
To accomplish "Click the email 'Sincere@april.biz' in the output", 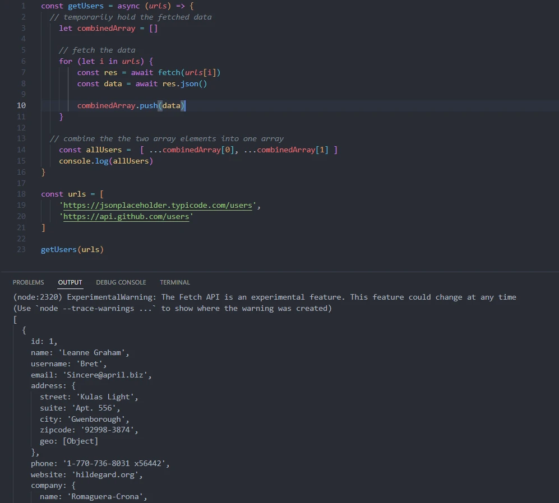I will (x=106, y=375).
